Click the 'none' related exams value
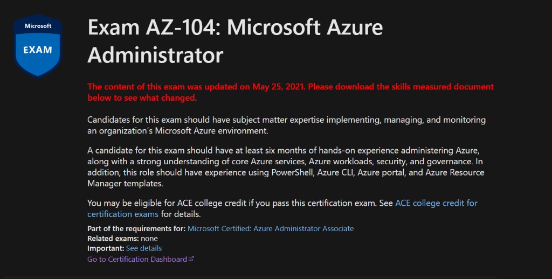The image size is (552, 279). pyautogui.click(x=149, y=238)
